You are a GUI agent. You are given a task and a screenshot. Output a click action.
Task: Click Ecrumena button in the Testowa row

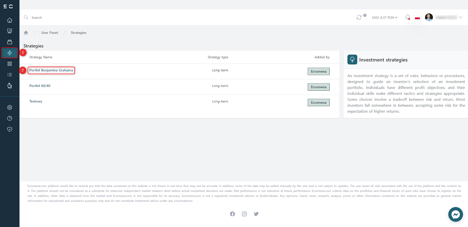point(319,103)
